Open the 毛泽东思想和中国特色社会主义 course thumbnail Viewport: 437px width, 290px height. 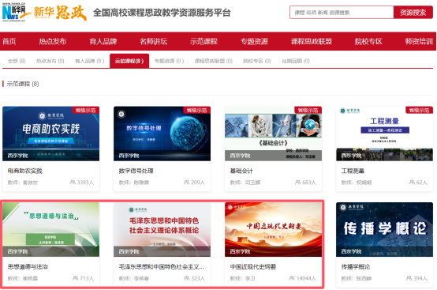tap(162, 229)
